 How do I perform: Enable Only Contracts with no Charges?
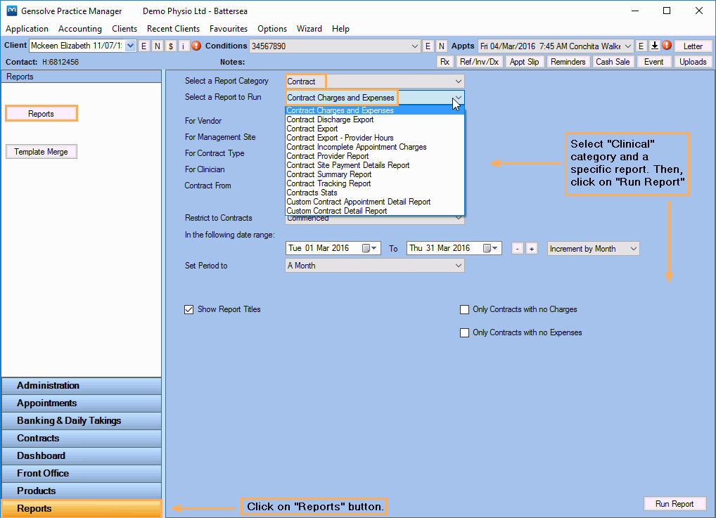464,309
